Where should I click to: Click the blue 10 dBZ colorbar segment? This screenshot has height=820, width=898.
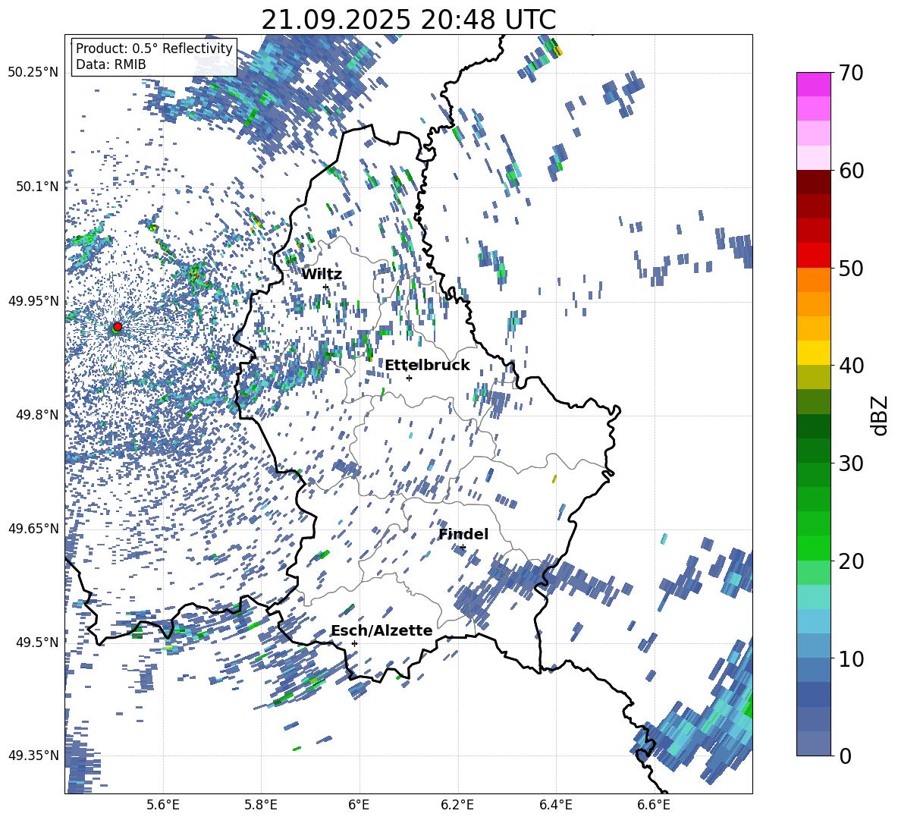(813, 646)
